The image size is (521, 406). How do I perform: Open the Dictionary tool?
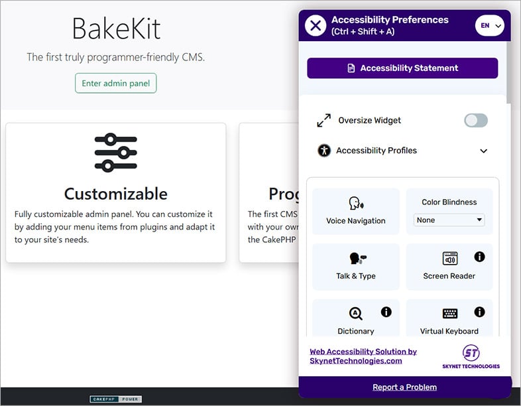pyautogui.click(x=355, y=318)
